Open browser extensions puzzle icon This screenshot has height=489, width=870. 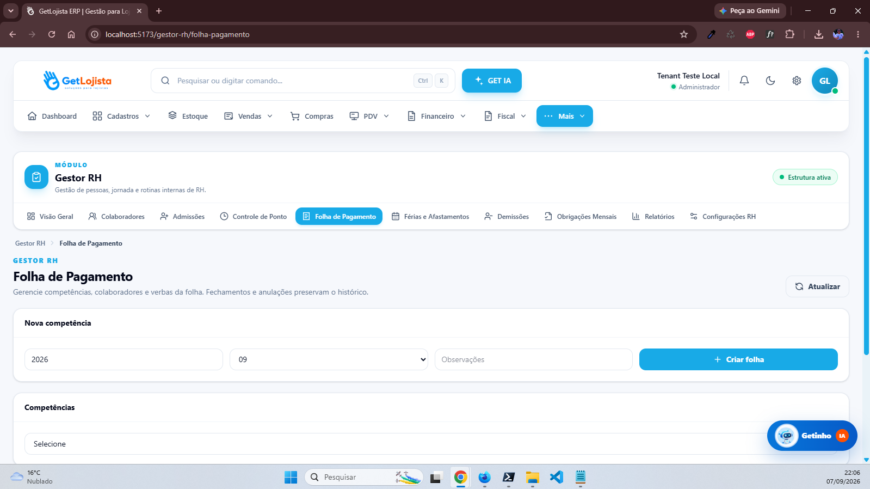coord(789,34)
